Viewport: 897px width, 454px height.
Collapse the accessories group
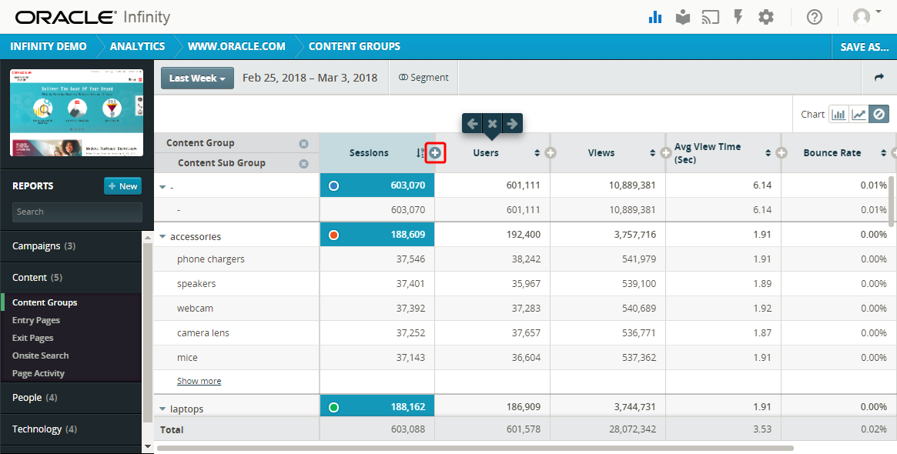tap(162, 236)
